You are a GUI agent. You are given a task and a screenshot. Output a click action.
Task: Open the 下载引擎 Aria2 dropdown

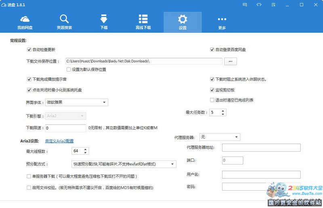click(x=65, y=116)
